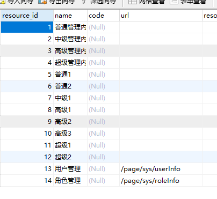Select resource_id cell 14
The height and width of the screenshot is (199, 217).
pos(27,181)
